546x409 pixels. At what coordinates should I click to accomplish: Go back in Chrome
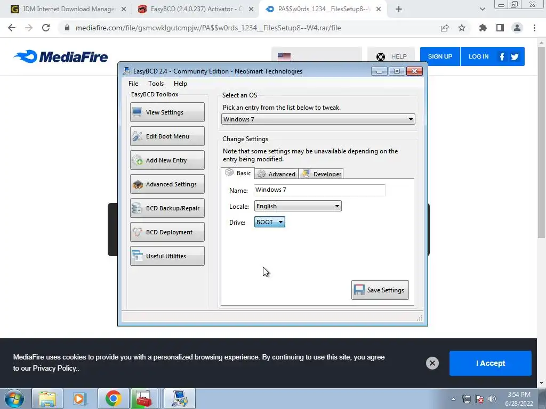point(12,28)
